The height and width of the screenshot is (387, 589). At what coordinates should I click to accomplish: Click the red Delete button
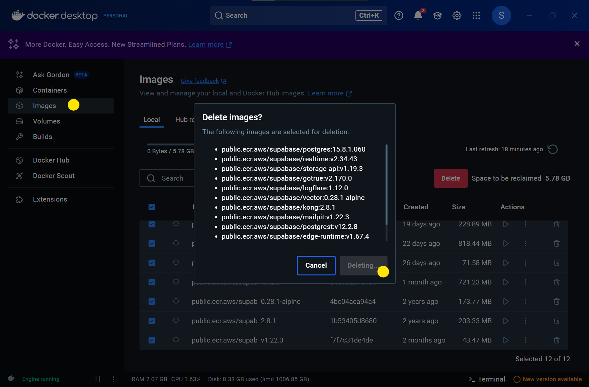click(450, 178)
